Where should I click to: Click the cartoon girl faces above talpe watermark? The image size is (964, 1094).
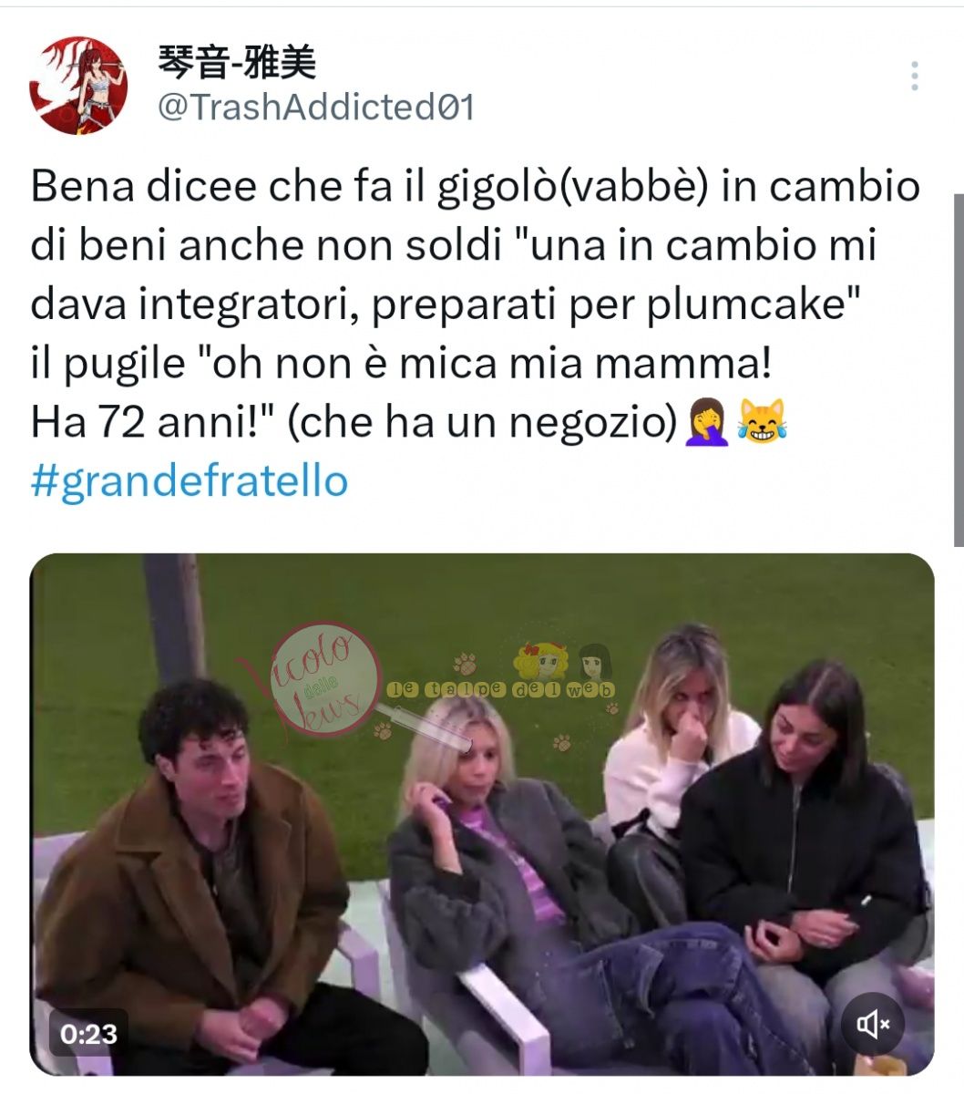562,659
